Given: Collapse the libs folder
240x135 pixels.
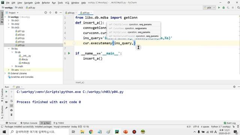Looking at the screenshot, I should pyautogui.click(x=9, y=49).
